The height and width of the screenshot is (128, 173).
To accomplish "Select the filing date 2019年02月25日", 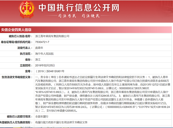I will (x=45, y=65).
